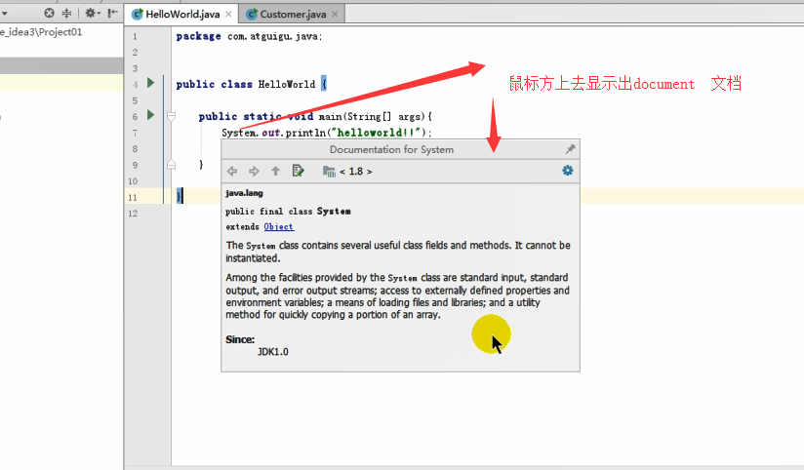The height and width of the screenshot is (470, 804).
Task: Click the horizontal scrollbar at editor bottom
Action: tap(463, 467)
